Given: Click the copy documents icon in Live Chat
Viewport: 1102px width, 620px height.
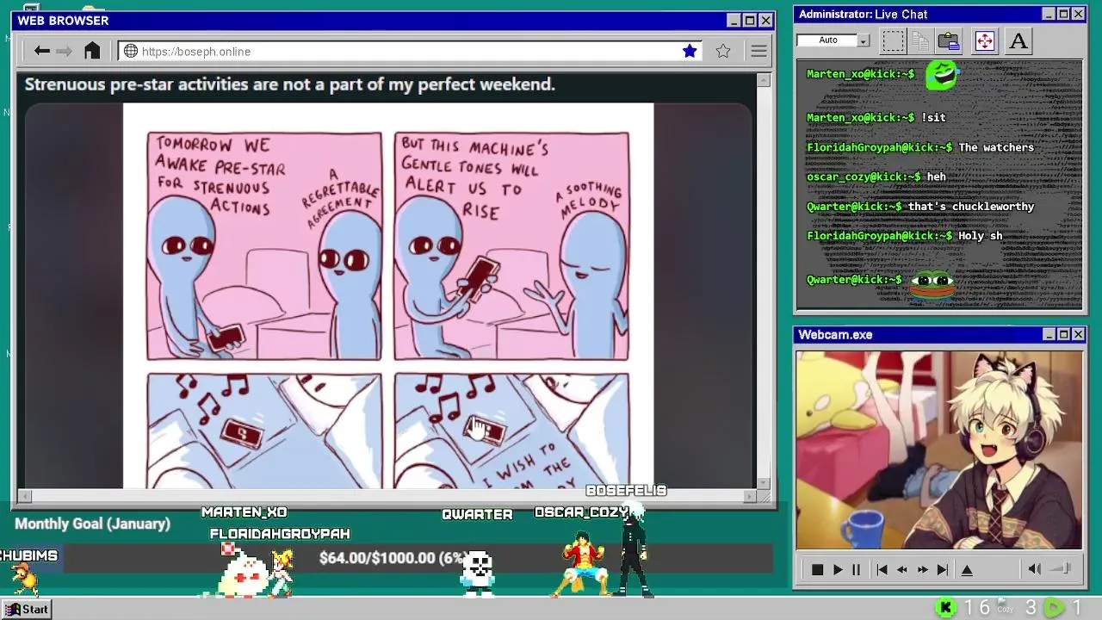Looking at the screenshot, I should (x=920, y=40).
